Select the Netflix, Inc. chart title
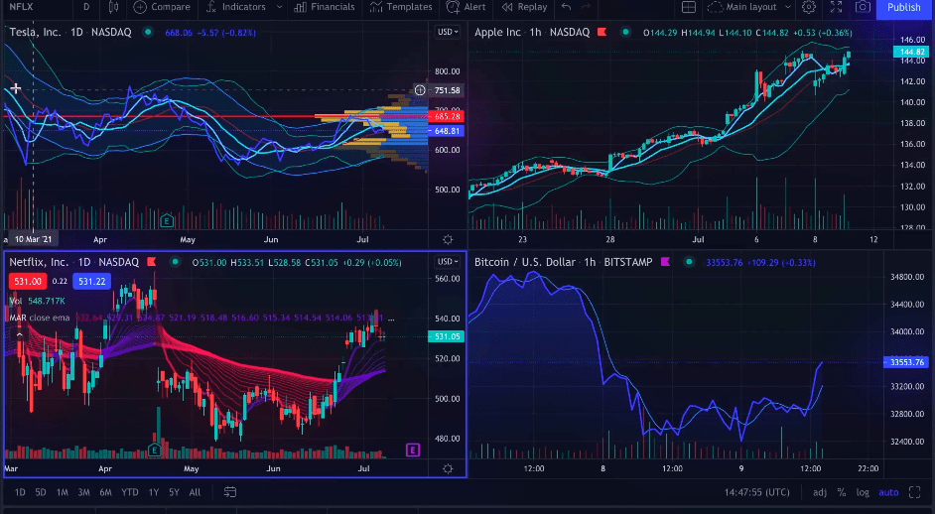Image resolution: width=935 pixels, height=514 pixels. (39, 262)
